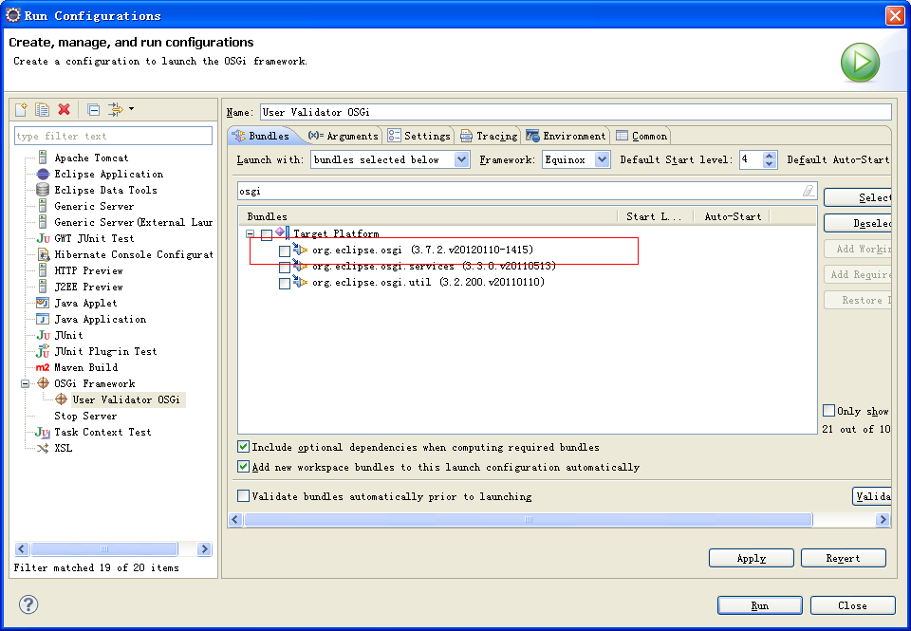Click the Close button
Image resolution: width=911 pixels, height=631 pixels.
pos(852,605)
